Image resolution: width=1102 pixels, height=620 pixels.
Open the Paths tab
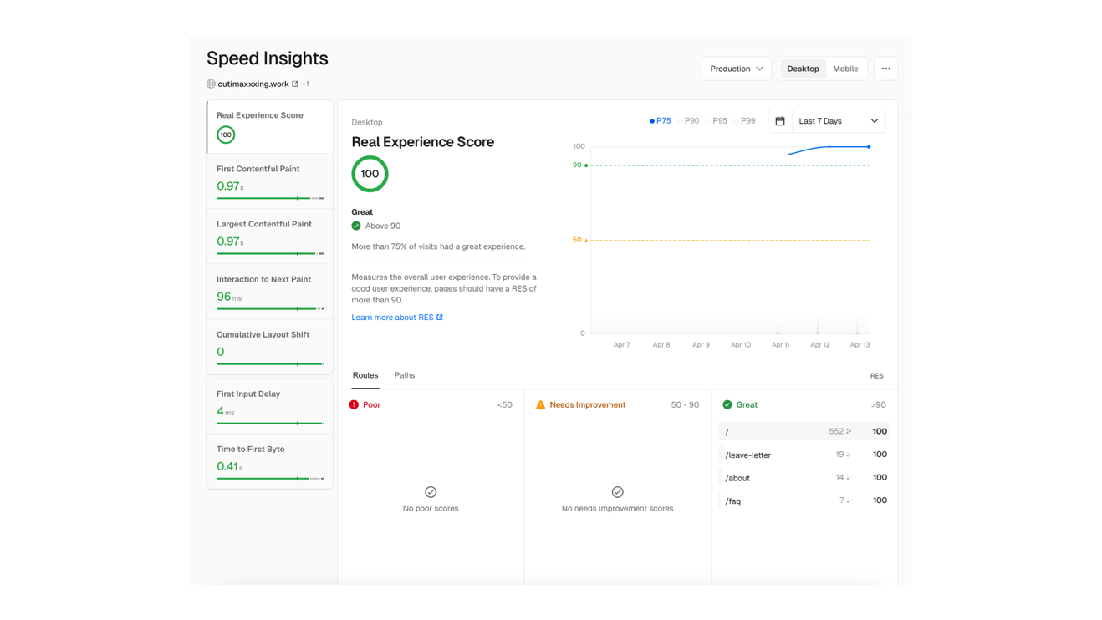click(405, 375)
